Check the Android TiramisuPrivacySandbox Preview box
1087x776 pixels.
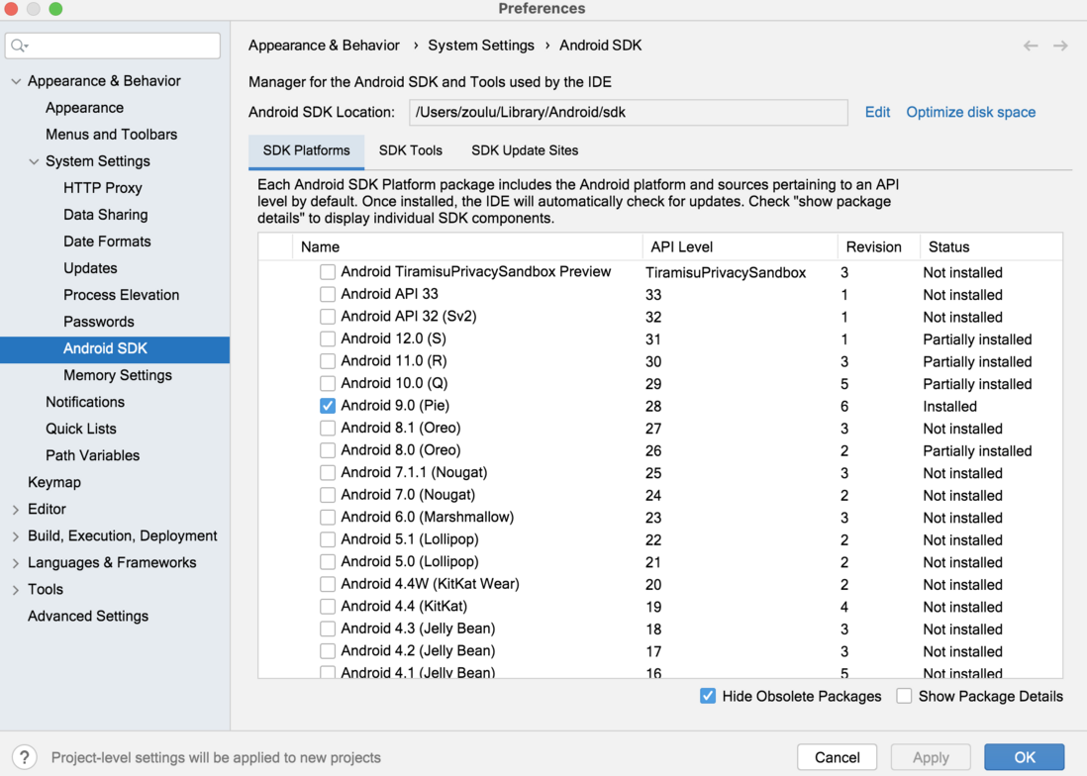point(328,272)
